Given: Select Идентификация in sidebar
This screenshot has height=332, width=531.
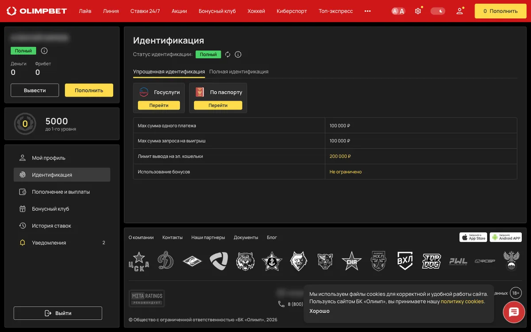Looking at the screenshot, I should 62,175.
